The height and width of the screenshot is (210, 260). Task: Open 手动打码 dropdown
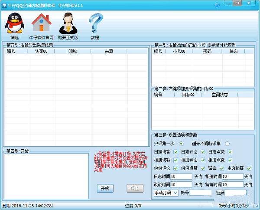[x=166, y=193]
